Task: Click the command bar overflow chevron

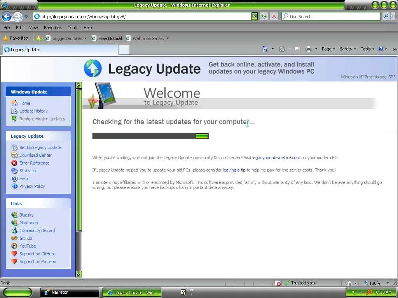Action: pos(395,49)
